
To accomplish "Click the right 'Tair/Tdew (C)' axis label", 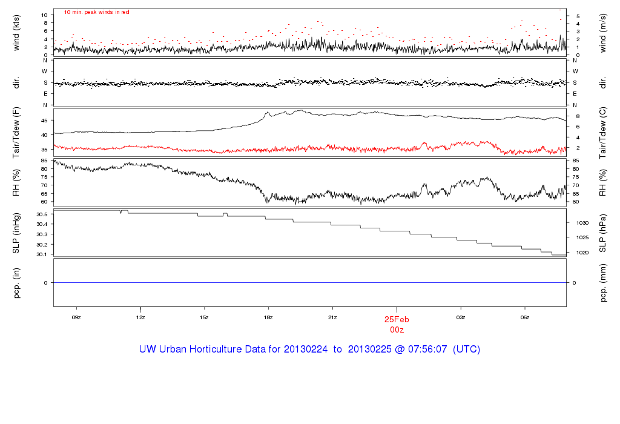I will (x=602, y=133).
